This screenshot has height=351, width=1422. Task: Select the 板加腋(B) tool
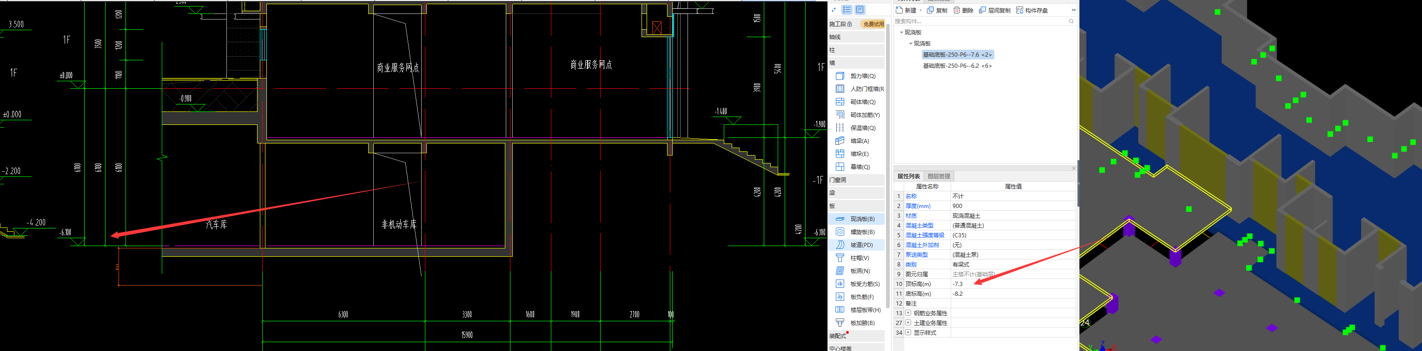point(856,323)
